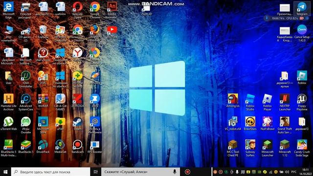Launch the Roblox Player shortcut

268,99
